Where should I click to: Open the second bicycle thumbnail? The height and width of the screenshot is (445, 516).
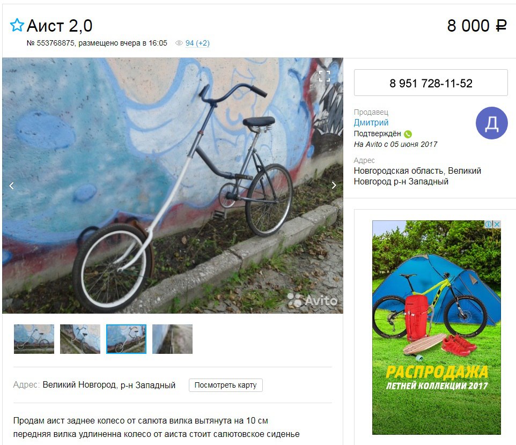click(80, 339)
